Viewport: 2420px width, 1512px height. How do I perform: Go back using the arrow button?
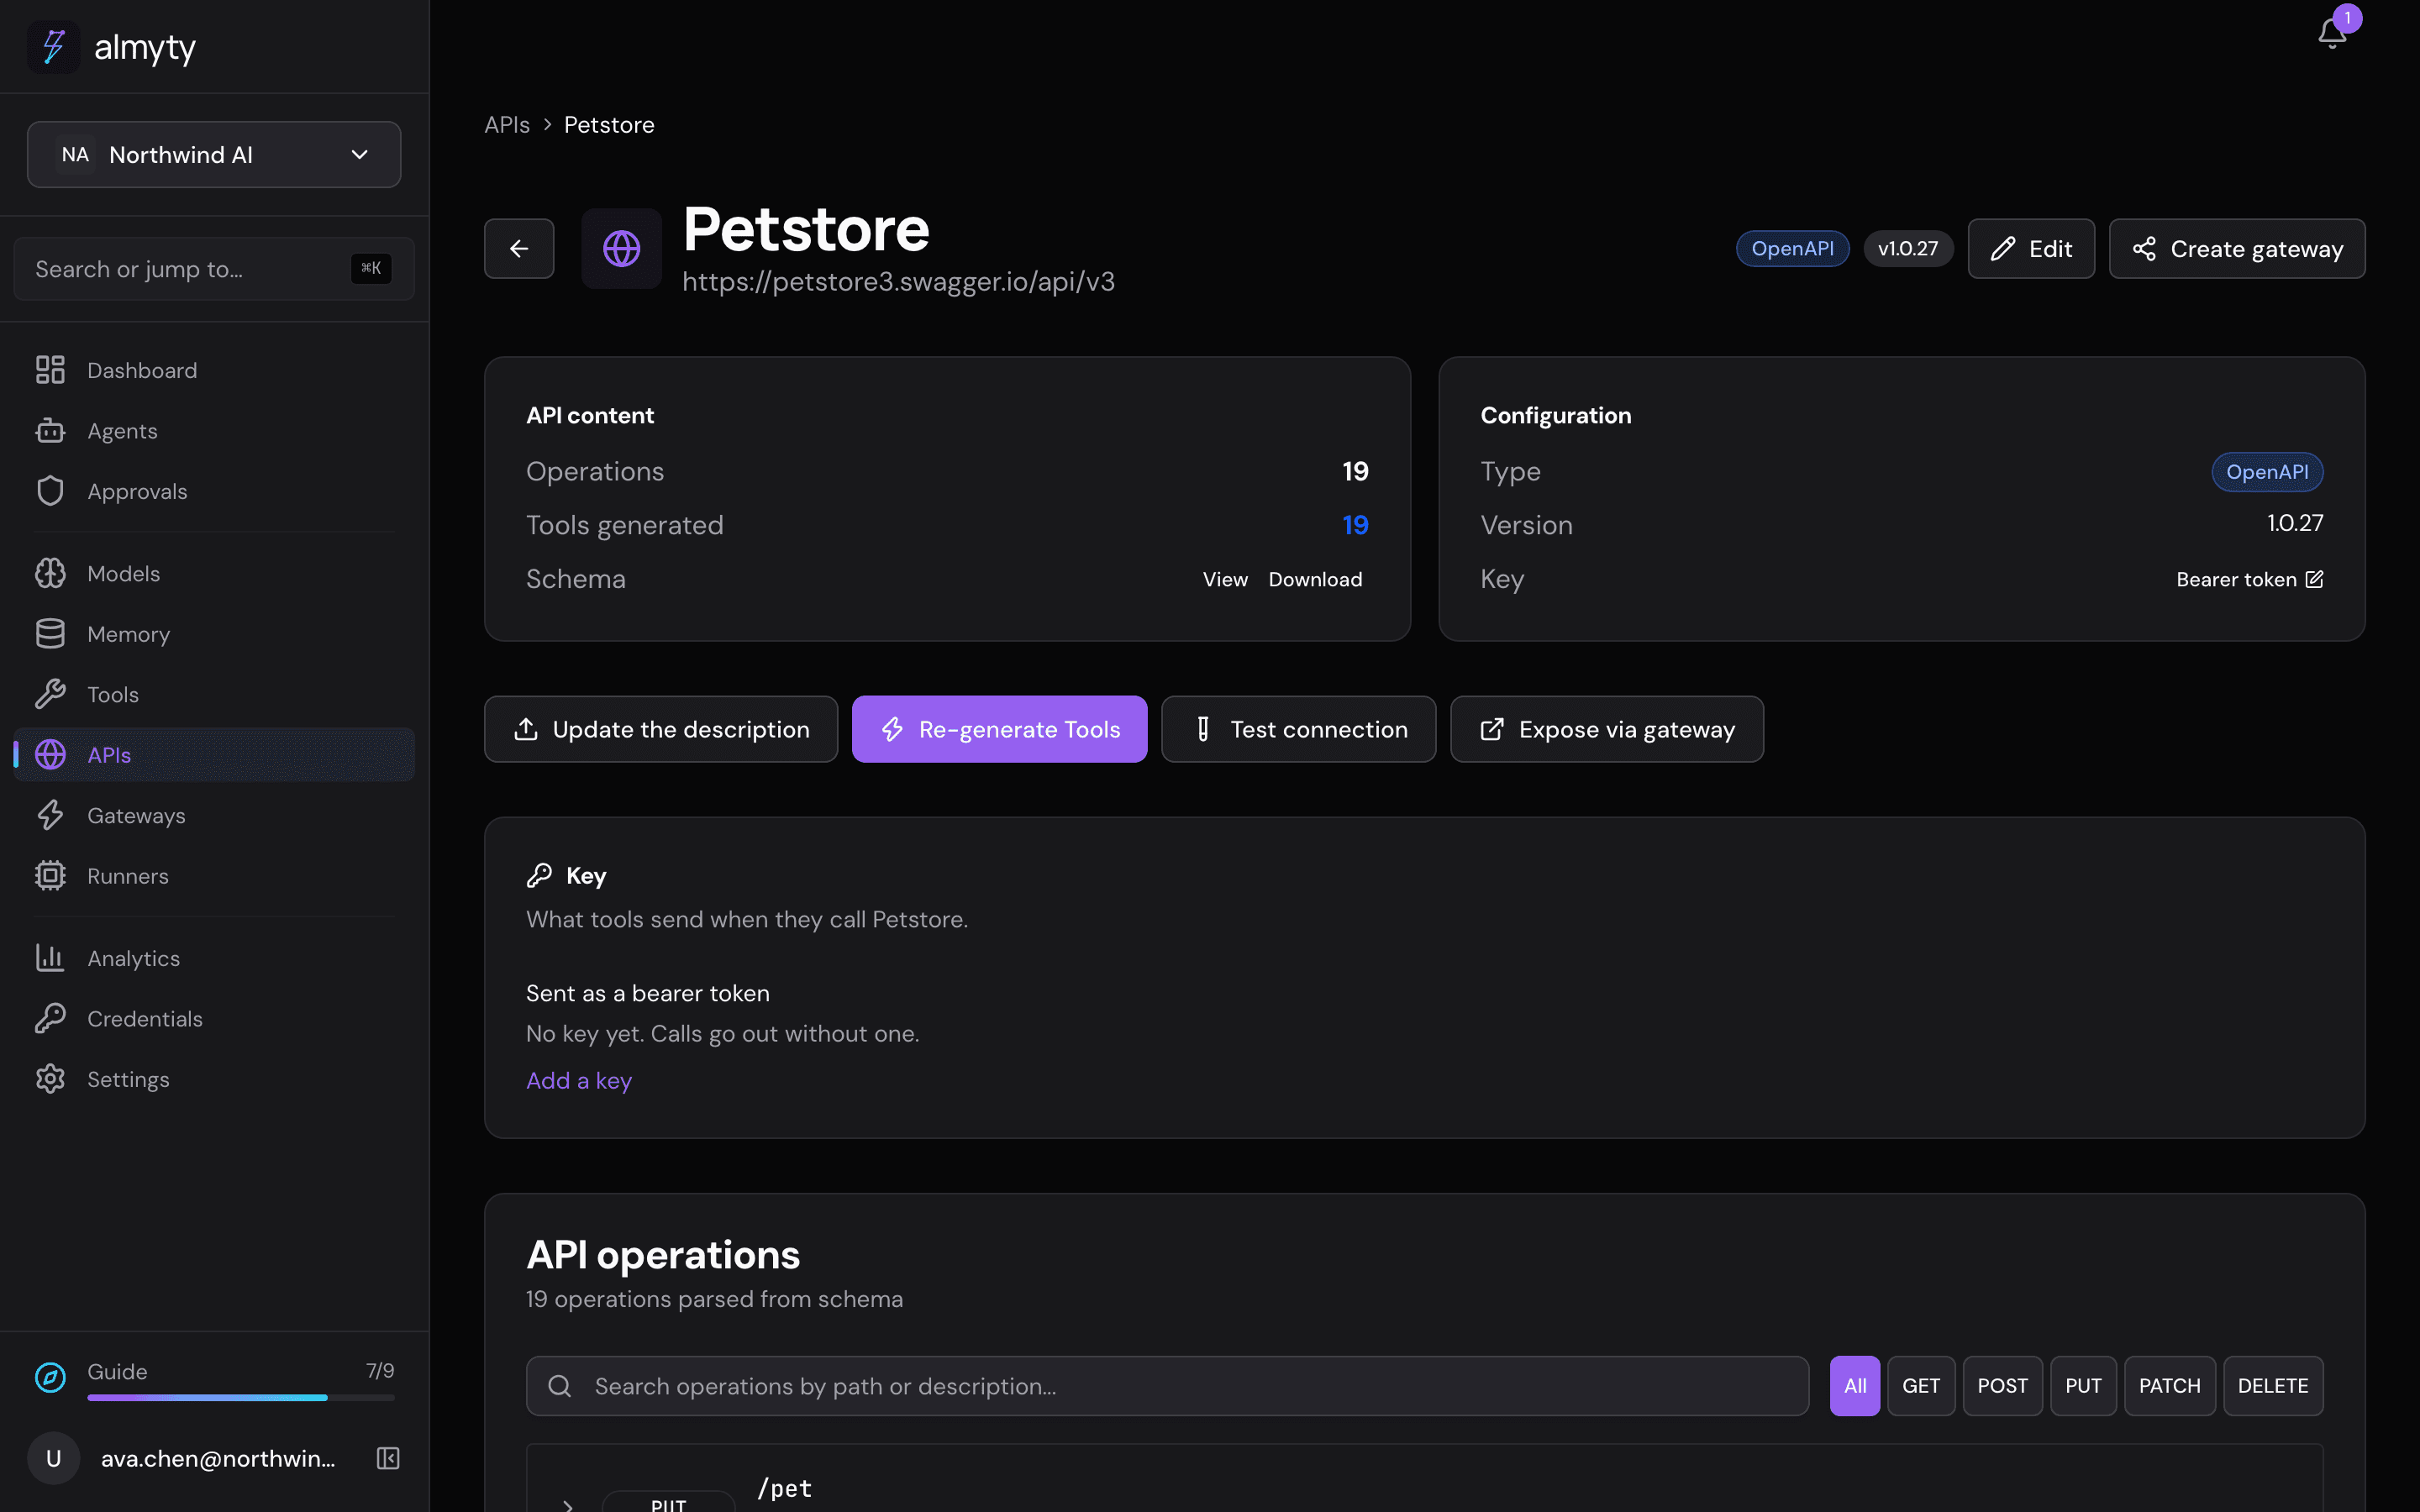[x=519, y=248]
